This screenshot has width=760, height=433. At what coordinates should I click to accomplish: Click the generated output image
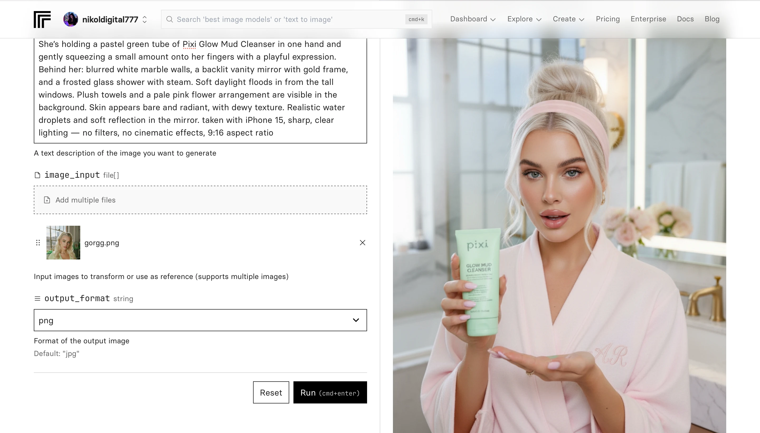click(x=559, y=235)
